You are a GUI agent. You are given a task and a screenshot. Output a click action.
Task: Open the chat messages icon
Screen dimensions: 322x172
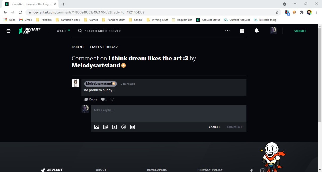click(242, 31)
